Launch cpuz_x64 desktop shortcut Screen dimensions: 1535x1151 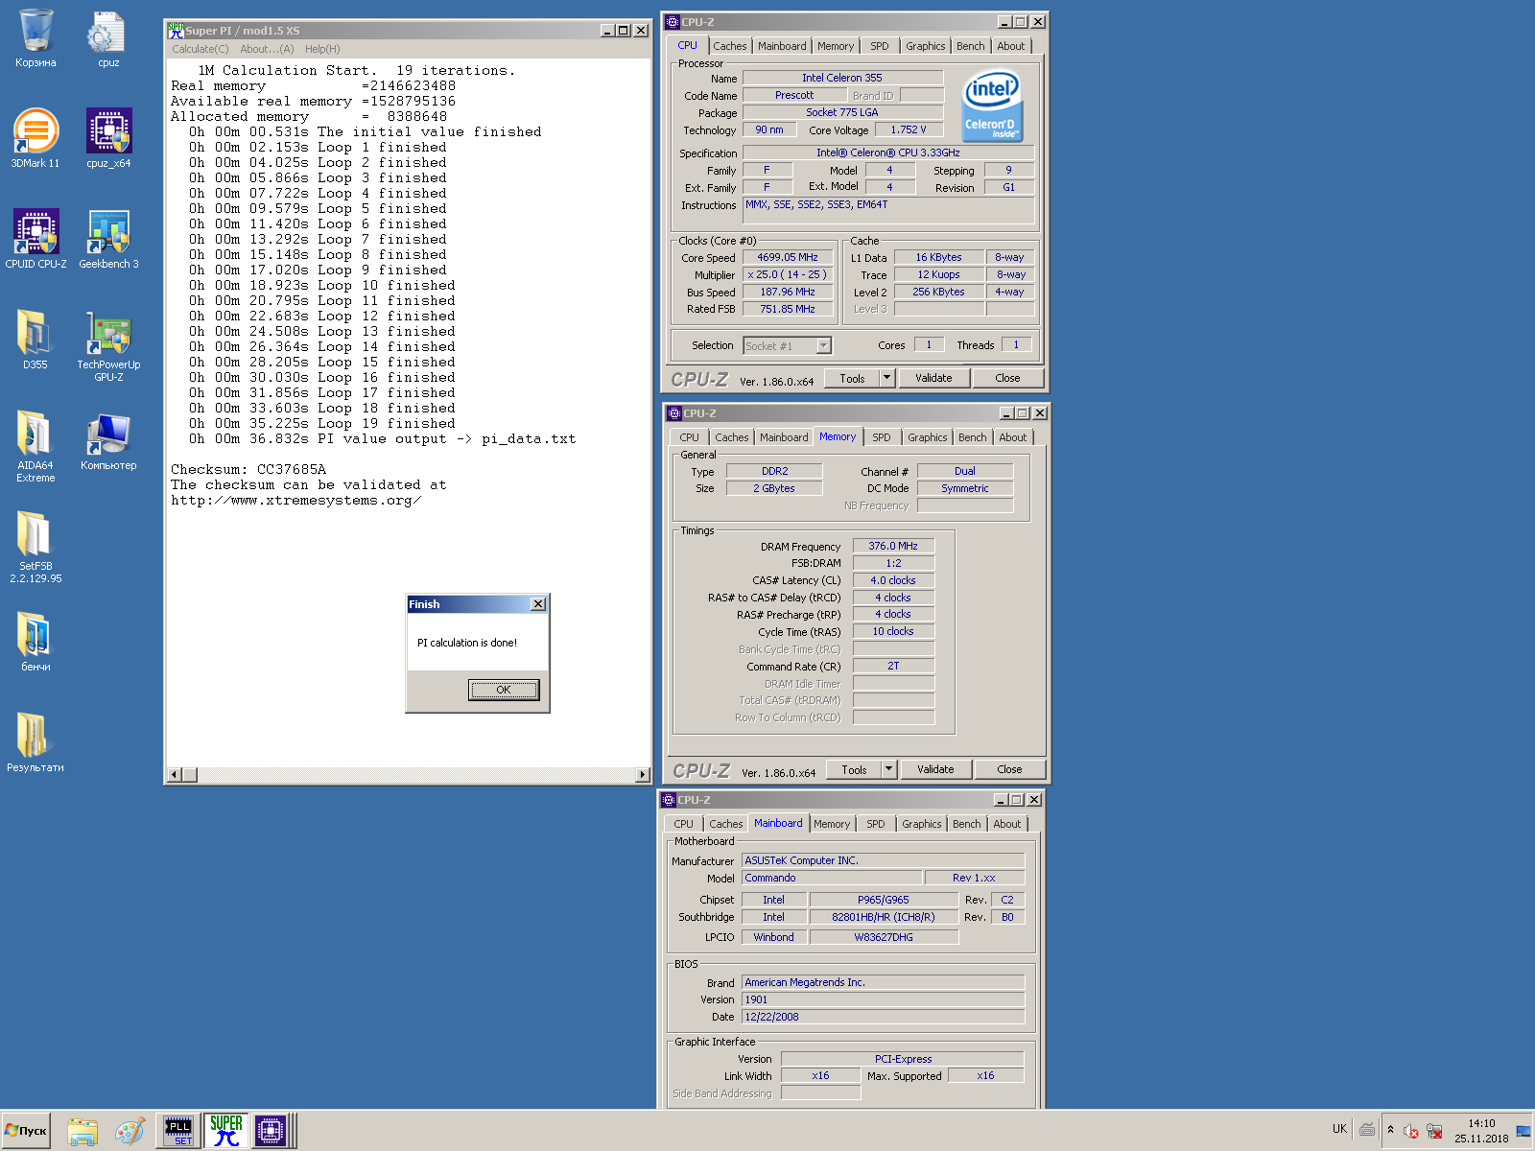[108, 139]
